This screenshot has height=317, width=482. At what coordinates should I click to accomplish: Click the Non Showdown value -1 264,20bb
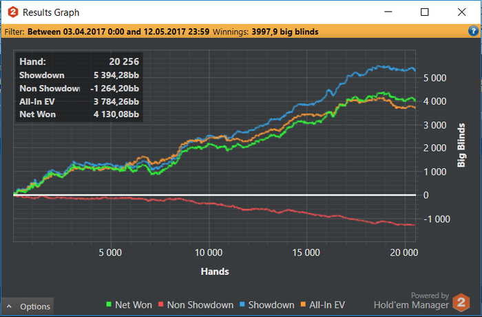[x=115, y=88]
